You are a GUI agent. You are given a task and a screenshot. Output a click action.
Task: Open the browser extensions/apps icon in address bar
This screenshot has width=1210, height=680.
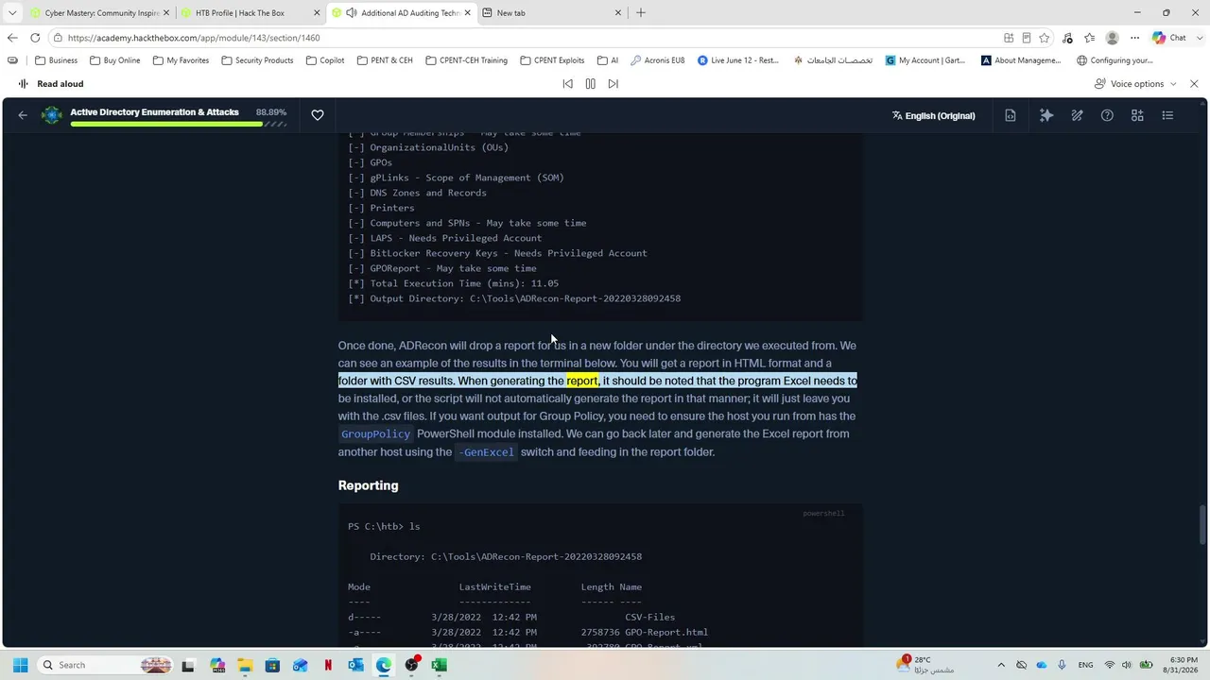[x=1009, y=38]
